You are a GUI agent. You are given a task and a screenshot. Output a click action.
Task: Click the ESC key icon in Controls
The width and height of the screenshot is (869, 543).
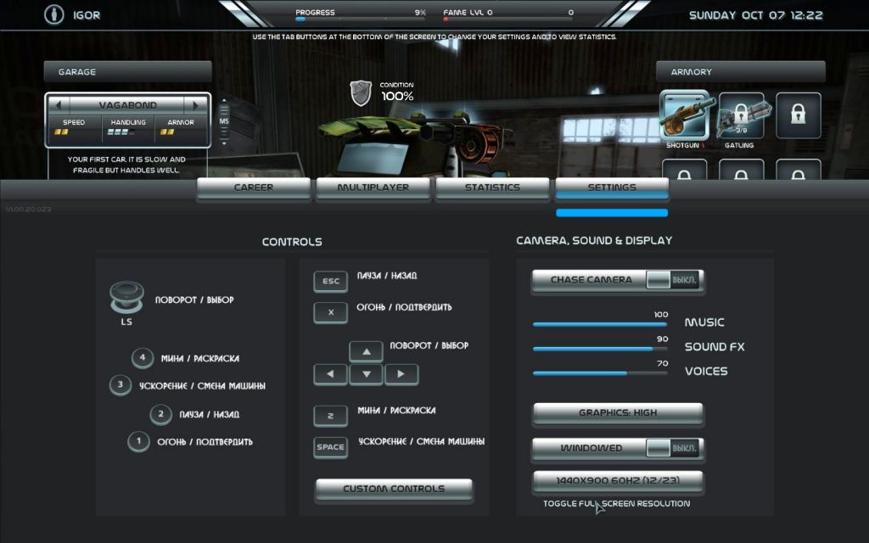[x=330, y=282]
